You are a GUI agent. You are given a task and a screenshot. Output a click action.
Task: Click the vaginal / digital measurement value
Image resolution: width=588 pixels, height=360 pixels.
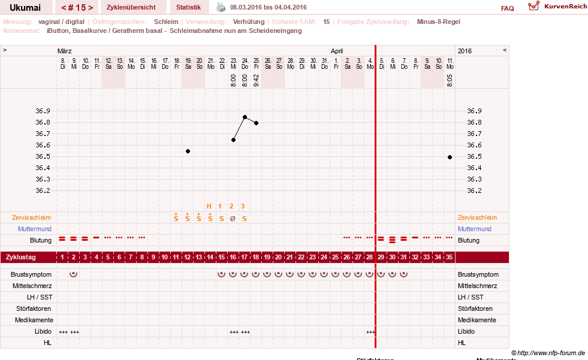click(61, 22)
